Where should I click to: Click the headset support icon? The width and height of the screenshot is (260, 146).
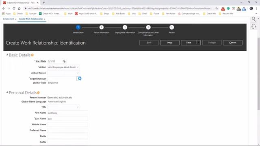pyautogui.click(x=253, y=26)
